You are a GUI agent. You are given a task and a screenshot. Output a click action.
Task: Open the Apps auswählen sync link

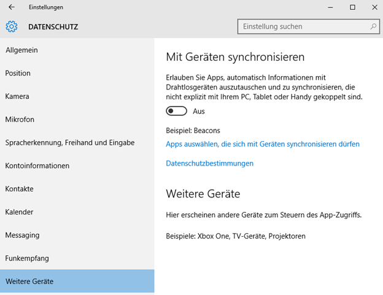tap(263, 144)
